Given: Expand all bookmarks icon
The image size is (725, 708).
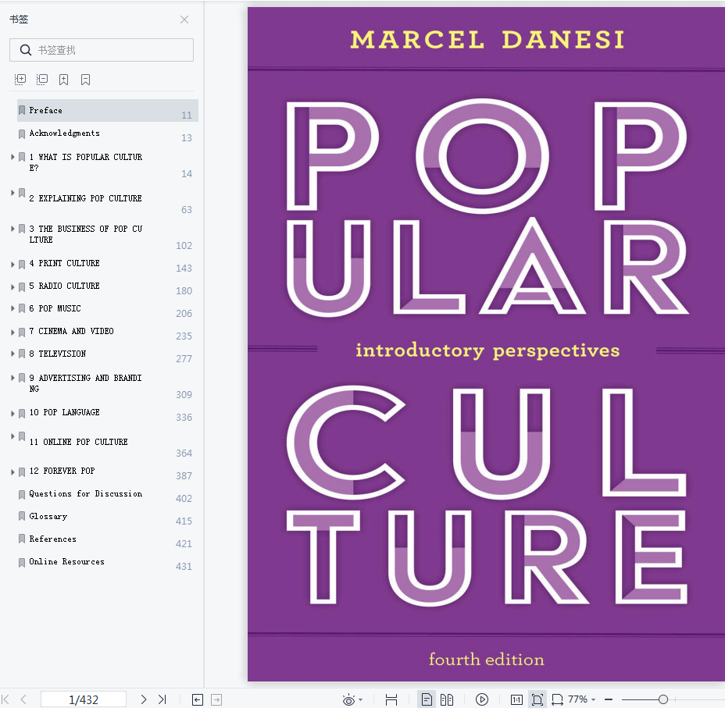Looking at the screenshot, I should point(20,80).
